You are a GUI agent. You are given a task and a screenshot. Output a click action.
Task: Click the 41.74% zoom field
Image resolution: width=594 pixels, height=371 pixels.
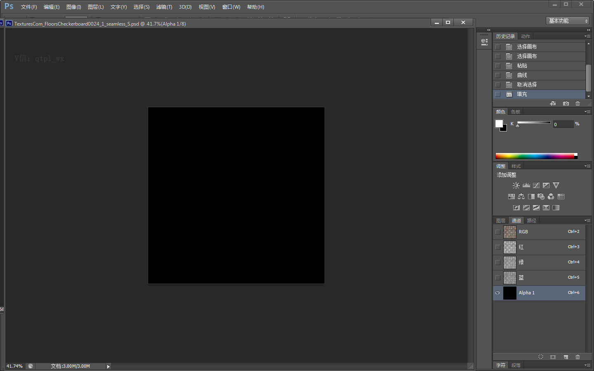[15, 366]
